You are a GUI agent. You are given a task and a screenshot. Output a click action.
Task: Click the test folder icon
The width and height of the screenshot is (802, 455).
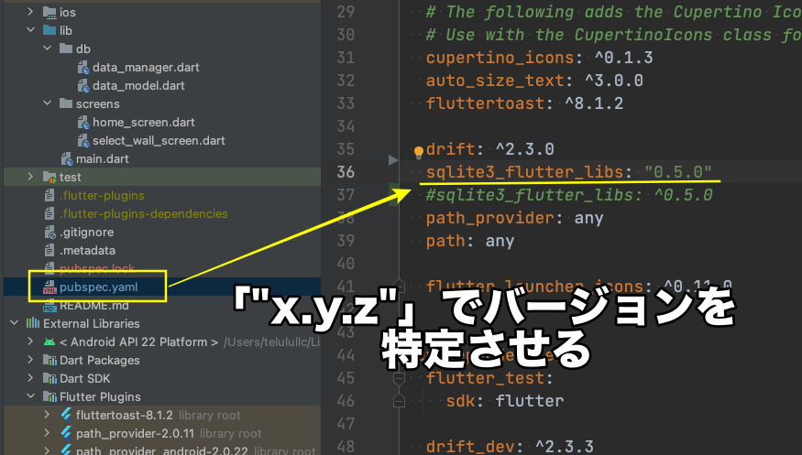click(49, 178)
